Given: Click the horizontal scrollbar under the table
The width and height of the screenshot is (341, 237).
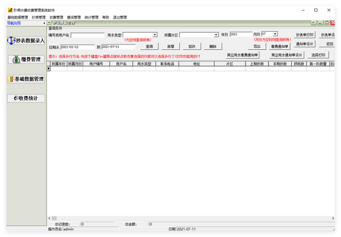Looking at the screenshot, I should pos(170,218).
